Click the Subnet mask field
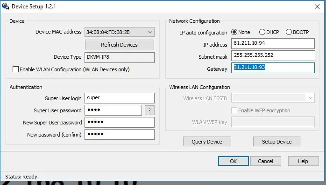The width and height of the screenshot is (326, 185). pos(273,56)
